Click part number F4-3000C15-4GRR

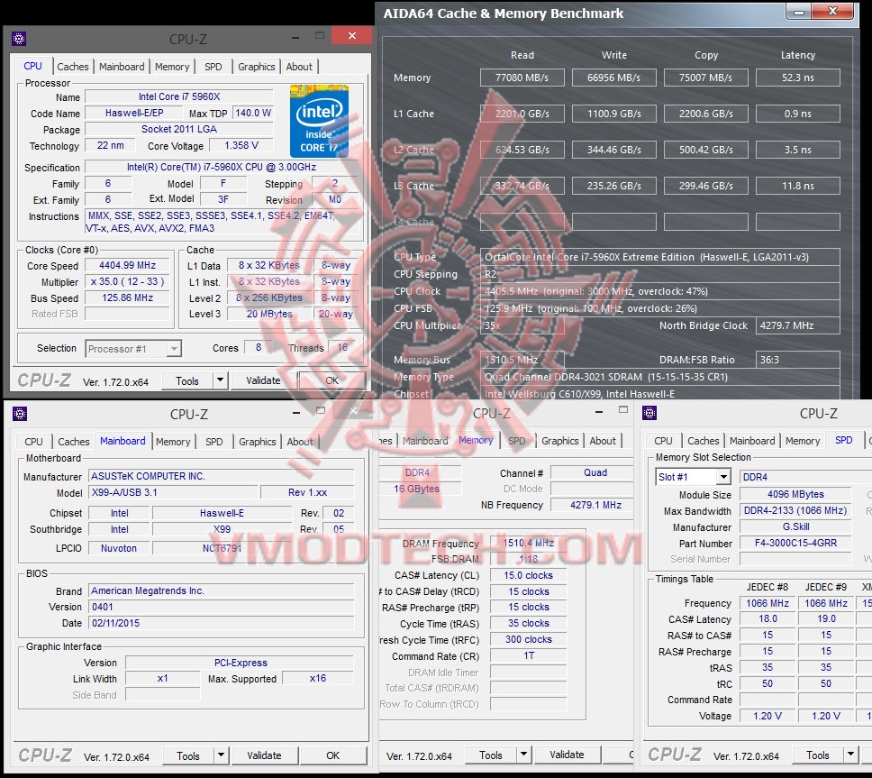(x=795, y=543)
